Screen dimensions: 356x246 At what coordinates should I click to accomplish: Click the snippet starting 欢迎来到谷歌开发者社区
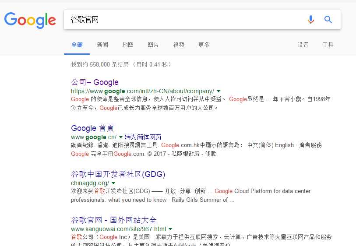191,195
